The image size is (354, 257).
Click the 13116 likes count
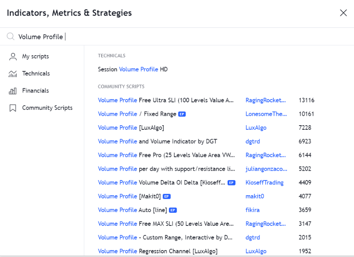[306, 100]
